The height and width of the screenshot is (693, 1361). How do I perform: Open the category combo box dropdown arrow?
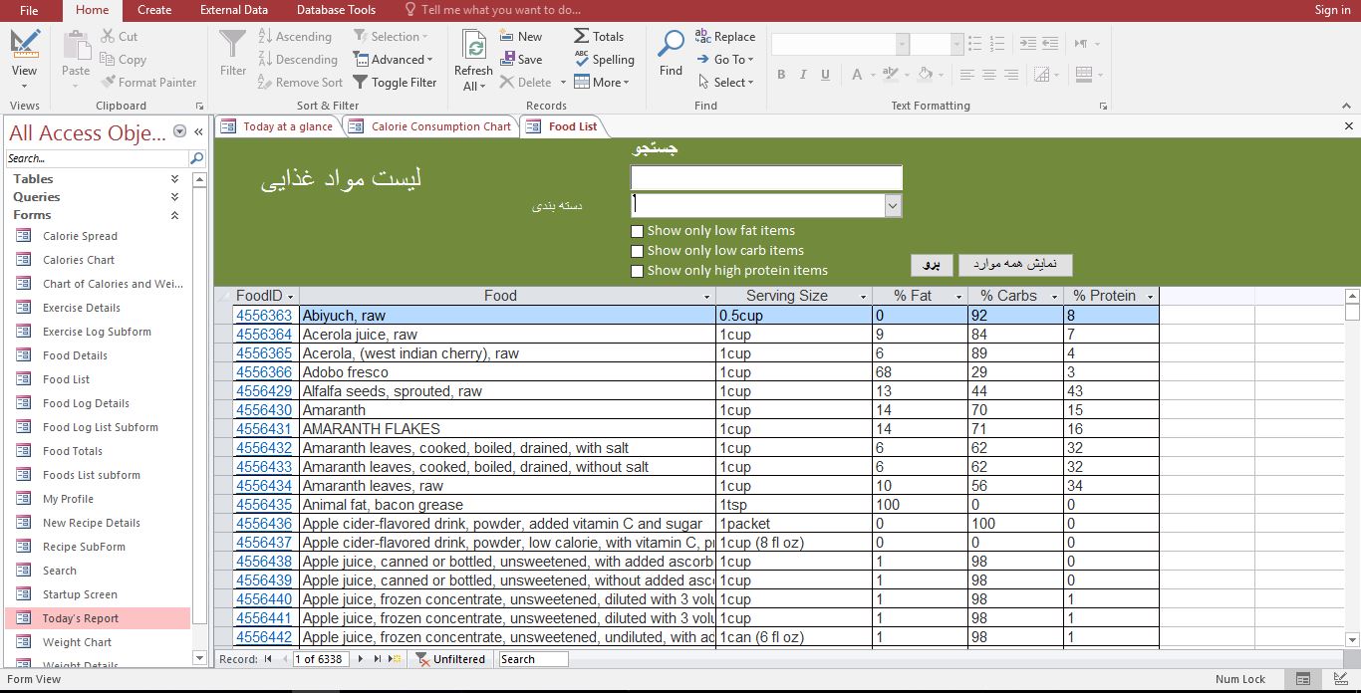(x=893, y=205)
